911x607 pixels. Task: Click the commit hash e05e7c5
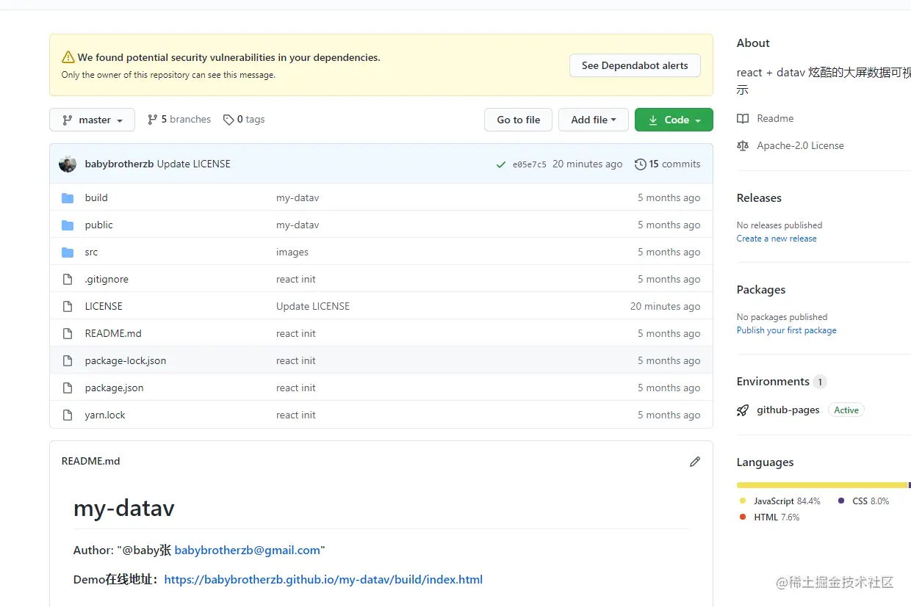[x=530, y=164]
